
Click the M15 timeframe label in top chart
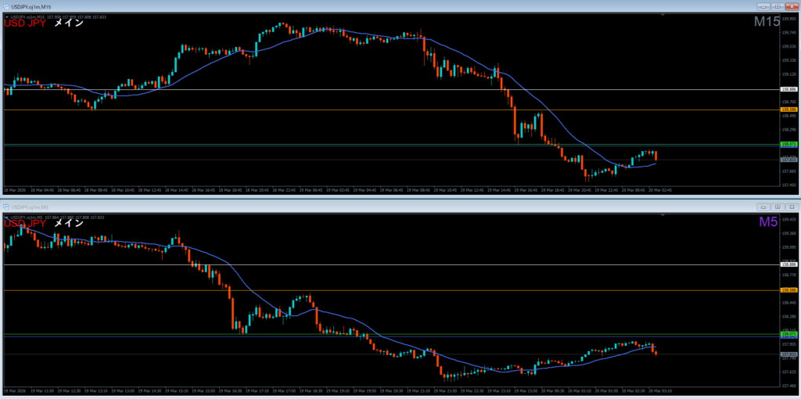[x=767, y=23]
